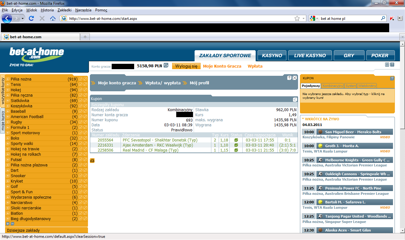
Task: Click the question mark in Kupon panel header
Action: click(x=392, y=78)
